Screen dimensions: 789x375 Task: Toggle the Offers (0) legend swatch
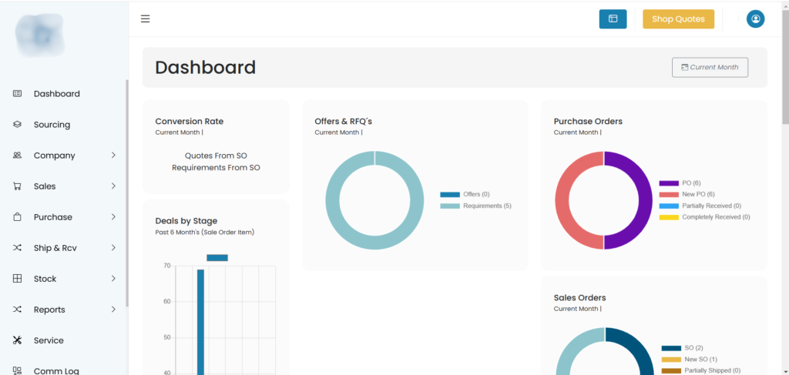point(450,195)
